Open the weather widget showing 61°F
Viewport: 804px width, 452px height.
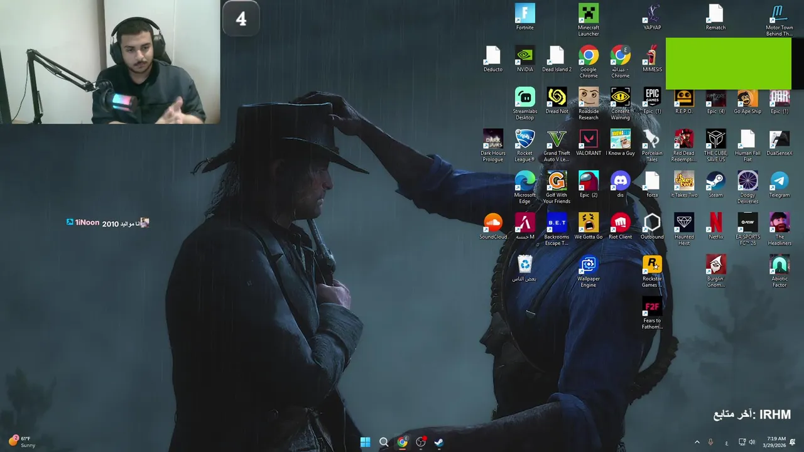23,442
